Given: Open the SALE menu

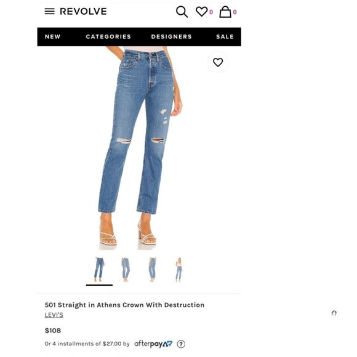Looking at the screenshot, I should click(x=225, y=37).
